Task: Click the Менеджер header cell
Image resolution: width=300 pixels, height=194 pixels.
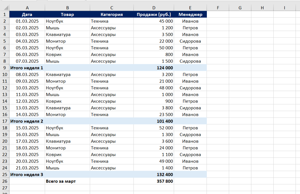Action: coord(190,14)
